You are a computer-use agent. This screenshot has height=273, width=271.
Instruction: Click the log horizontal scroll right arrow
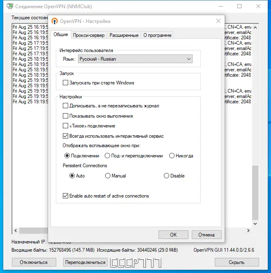point(248,230)
